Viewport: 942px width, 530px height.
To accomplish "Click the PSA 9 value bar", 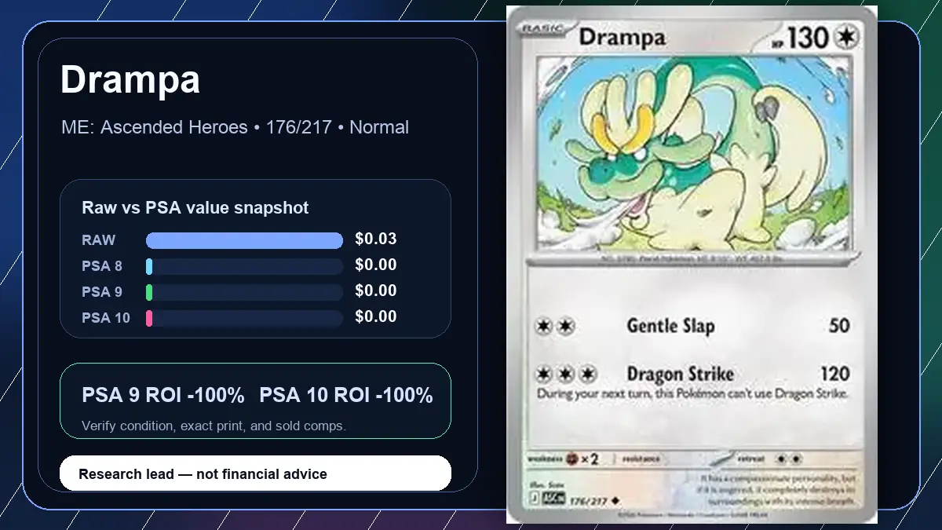I will click(244, 293).
